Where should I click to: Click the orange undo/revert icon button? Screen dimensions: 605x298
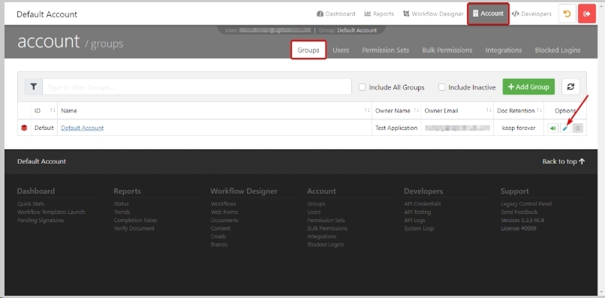click(x=567, y=14)
